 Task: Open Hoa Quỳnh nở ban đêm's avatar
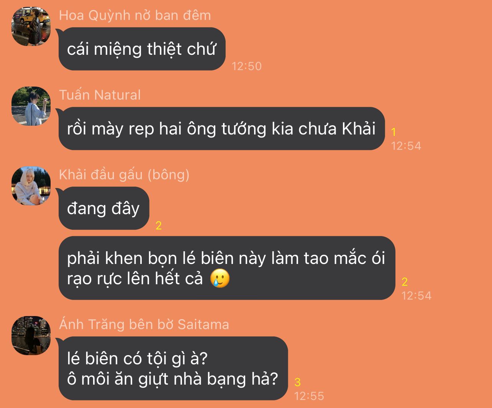pyautogui.click(x=31, y=26)
